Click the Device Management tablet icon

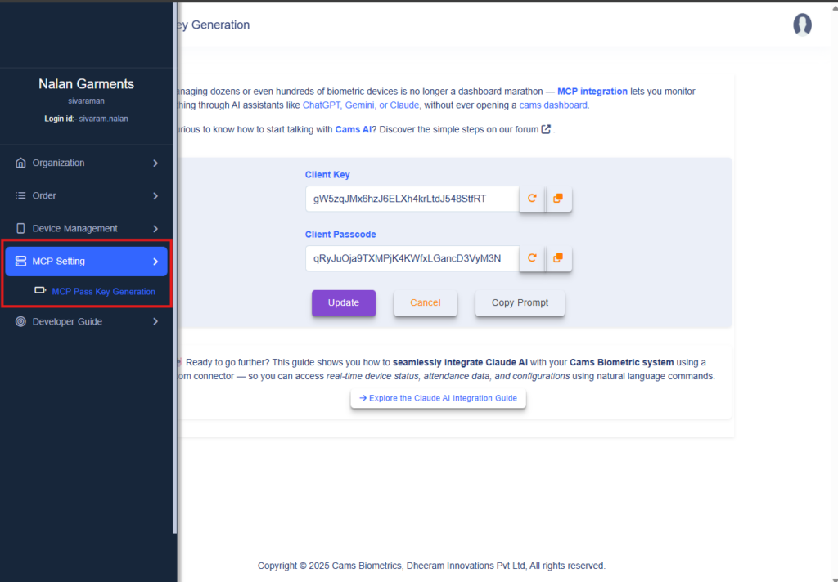(x=21, y=229)
